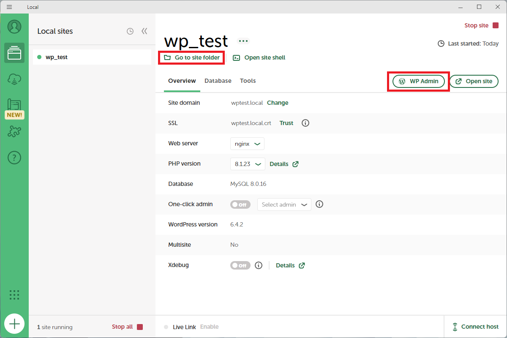Open the nine-dot apps grid icon
This screenshot has width=507, height=338.
tap(14, 295)
